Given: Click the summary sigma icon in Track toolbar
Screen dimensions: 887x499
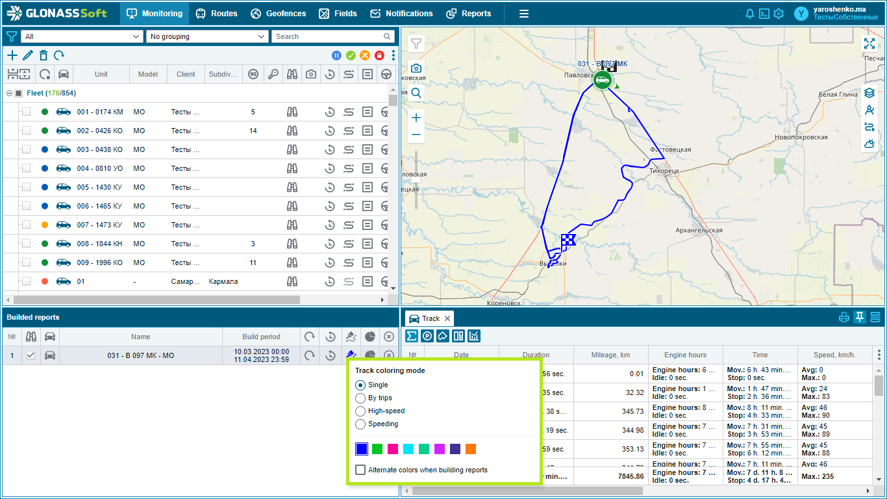Looking at the screenshot, I should 411,336.
